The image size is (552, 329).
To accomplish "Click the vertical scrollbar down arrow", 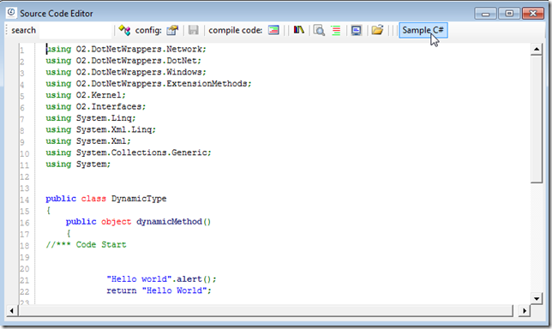I will pos(537,299).
